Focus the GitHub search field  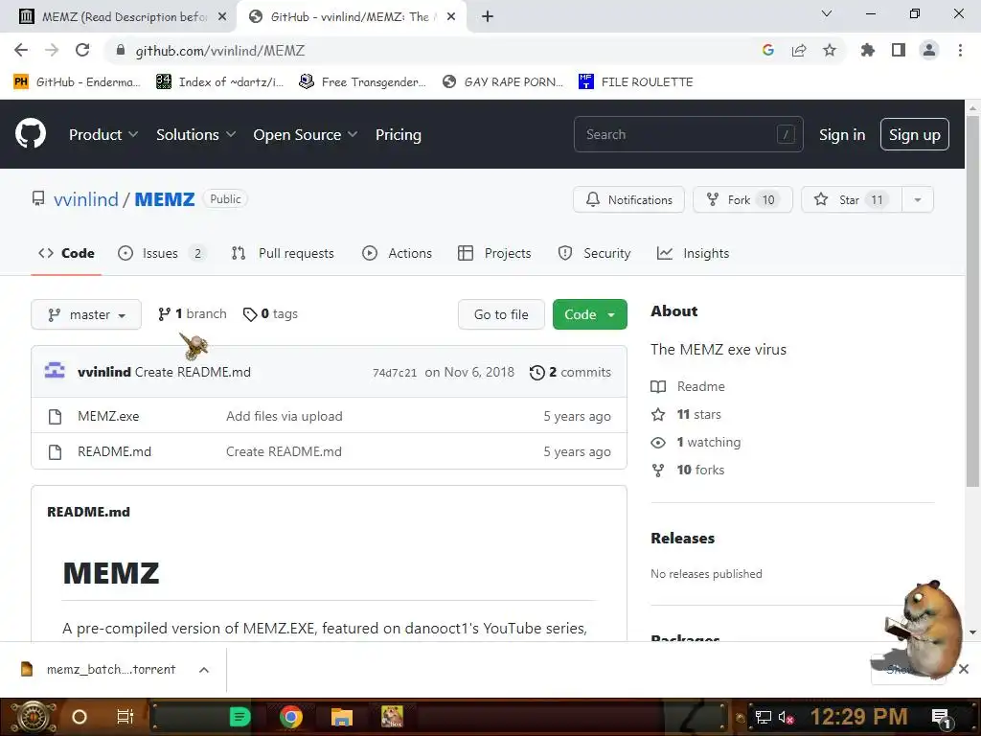click(x=688, y=134)
